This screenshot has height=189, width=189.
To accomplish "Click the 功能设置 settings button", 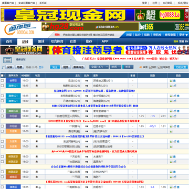I will pyautogui.click(x=181, y=67).
